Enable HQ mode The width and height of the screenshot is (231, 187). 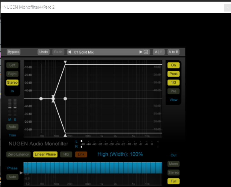(66, 154)
